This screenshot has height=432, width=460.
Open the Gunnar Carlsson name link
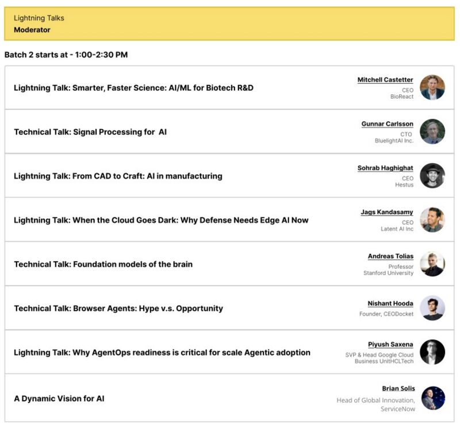click(387, 124)
